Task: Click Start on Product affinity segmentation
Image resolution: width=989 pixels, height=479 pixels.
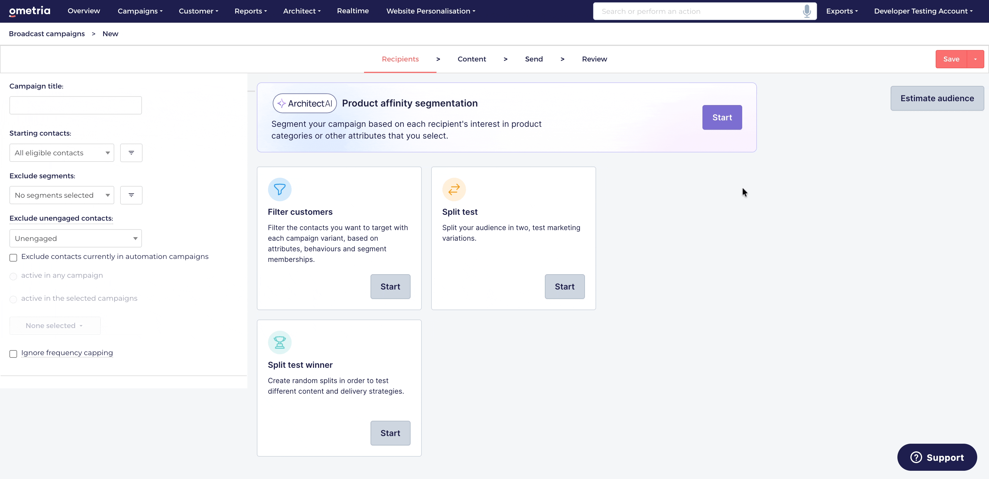Action: pos(722,117)
